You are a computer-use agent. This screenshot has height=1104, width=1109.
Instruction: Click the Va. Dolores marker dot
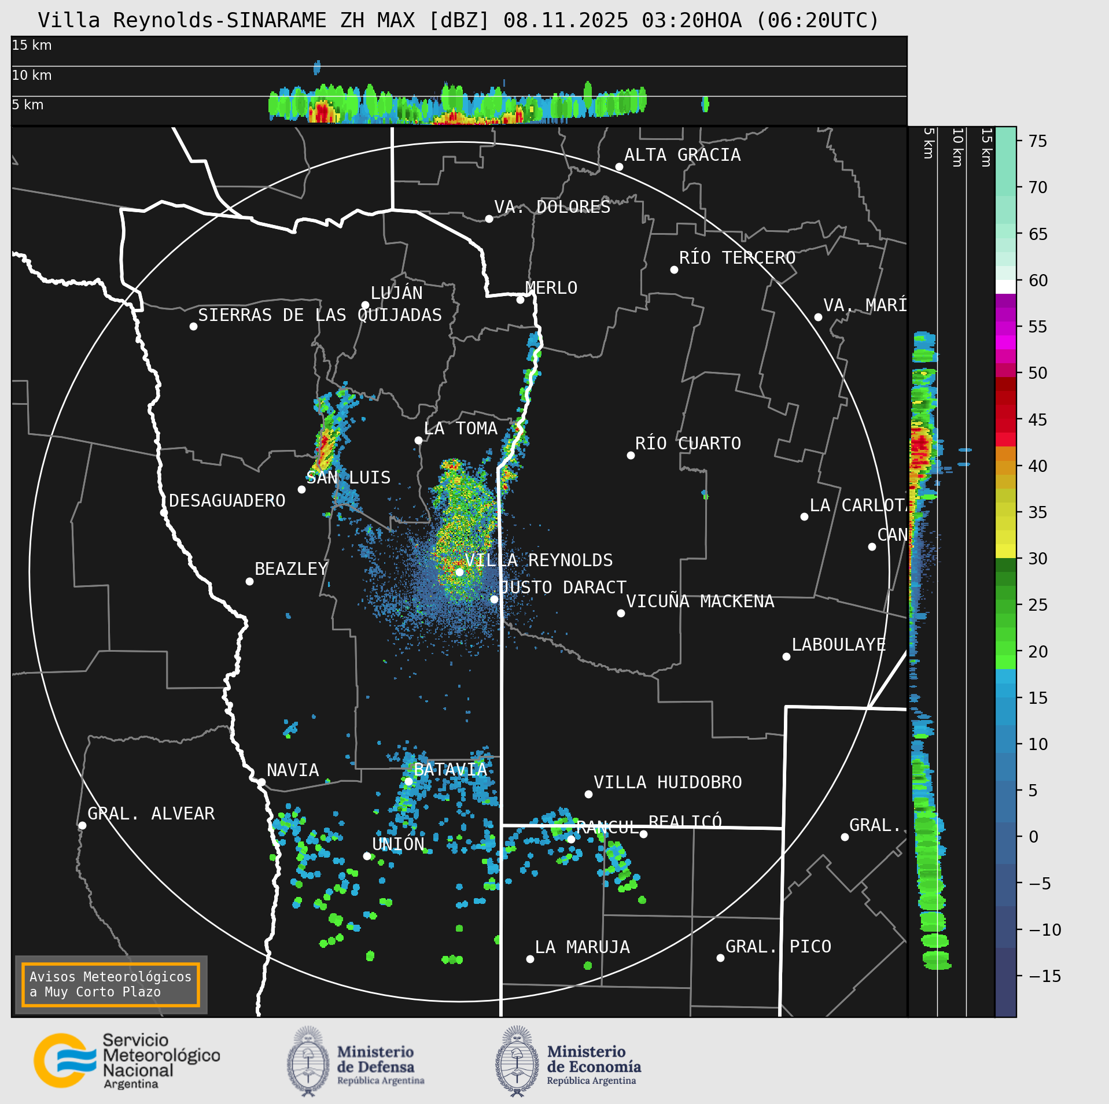click(x=489, y=219)
